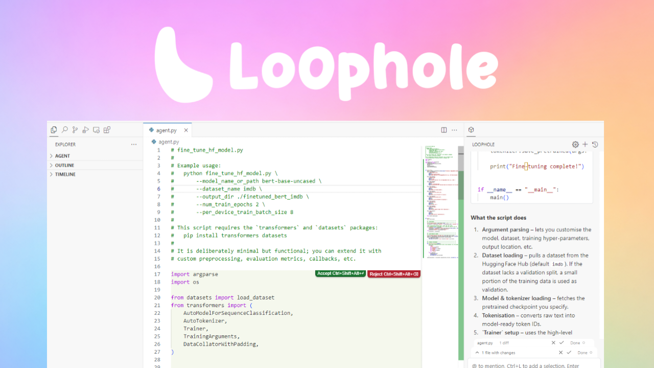The width and height of the screenshot is (654, 368).
Task: Expand the AGENT folder section
Action: (x=95, y=156)
